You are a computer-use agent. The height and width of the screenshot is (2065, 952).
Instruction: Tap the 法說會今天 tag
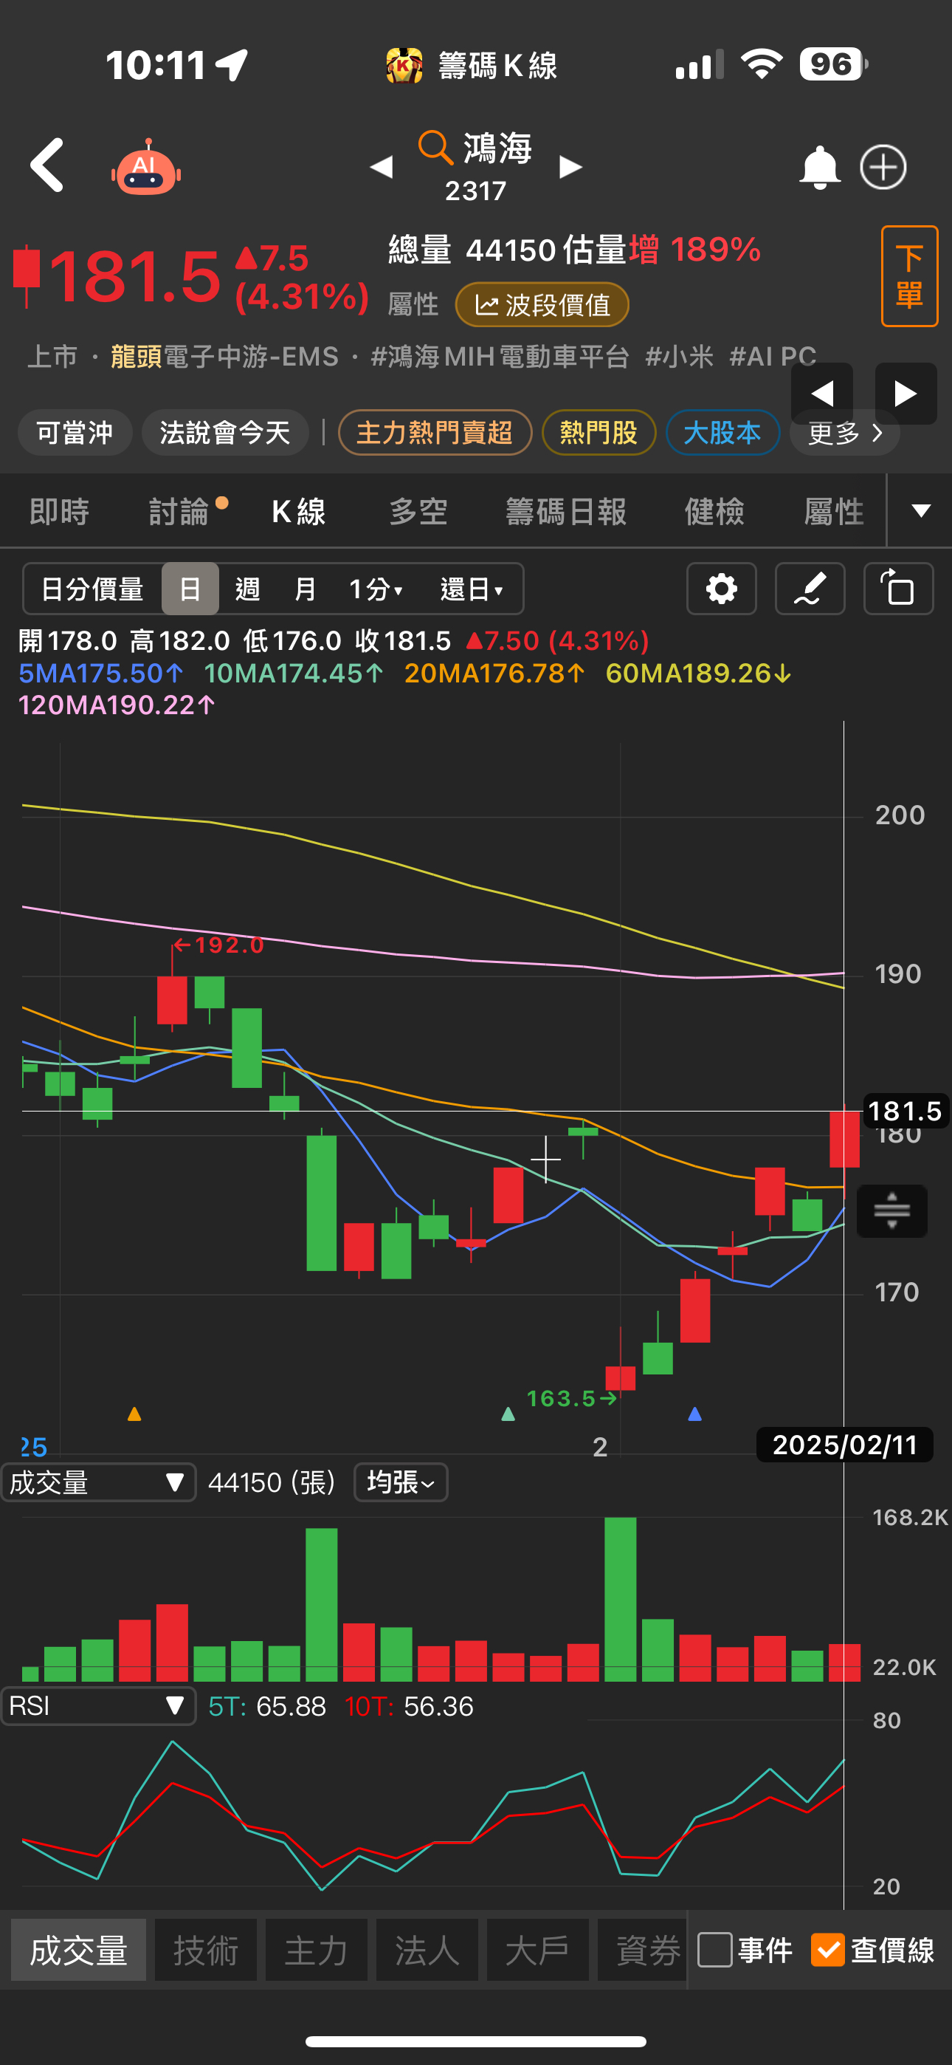[x=225, y=434]
